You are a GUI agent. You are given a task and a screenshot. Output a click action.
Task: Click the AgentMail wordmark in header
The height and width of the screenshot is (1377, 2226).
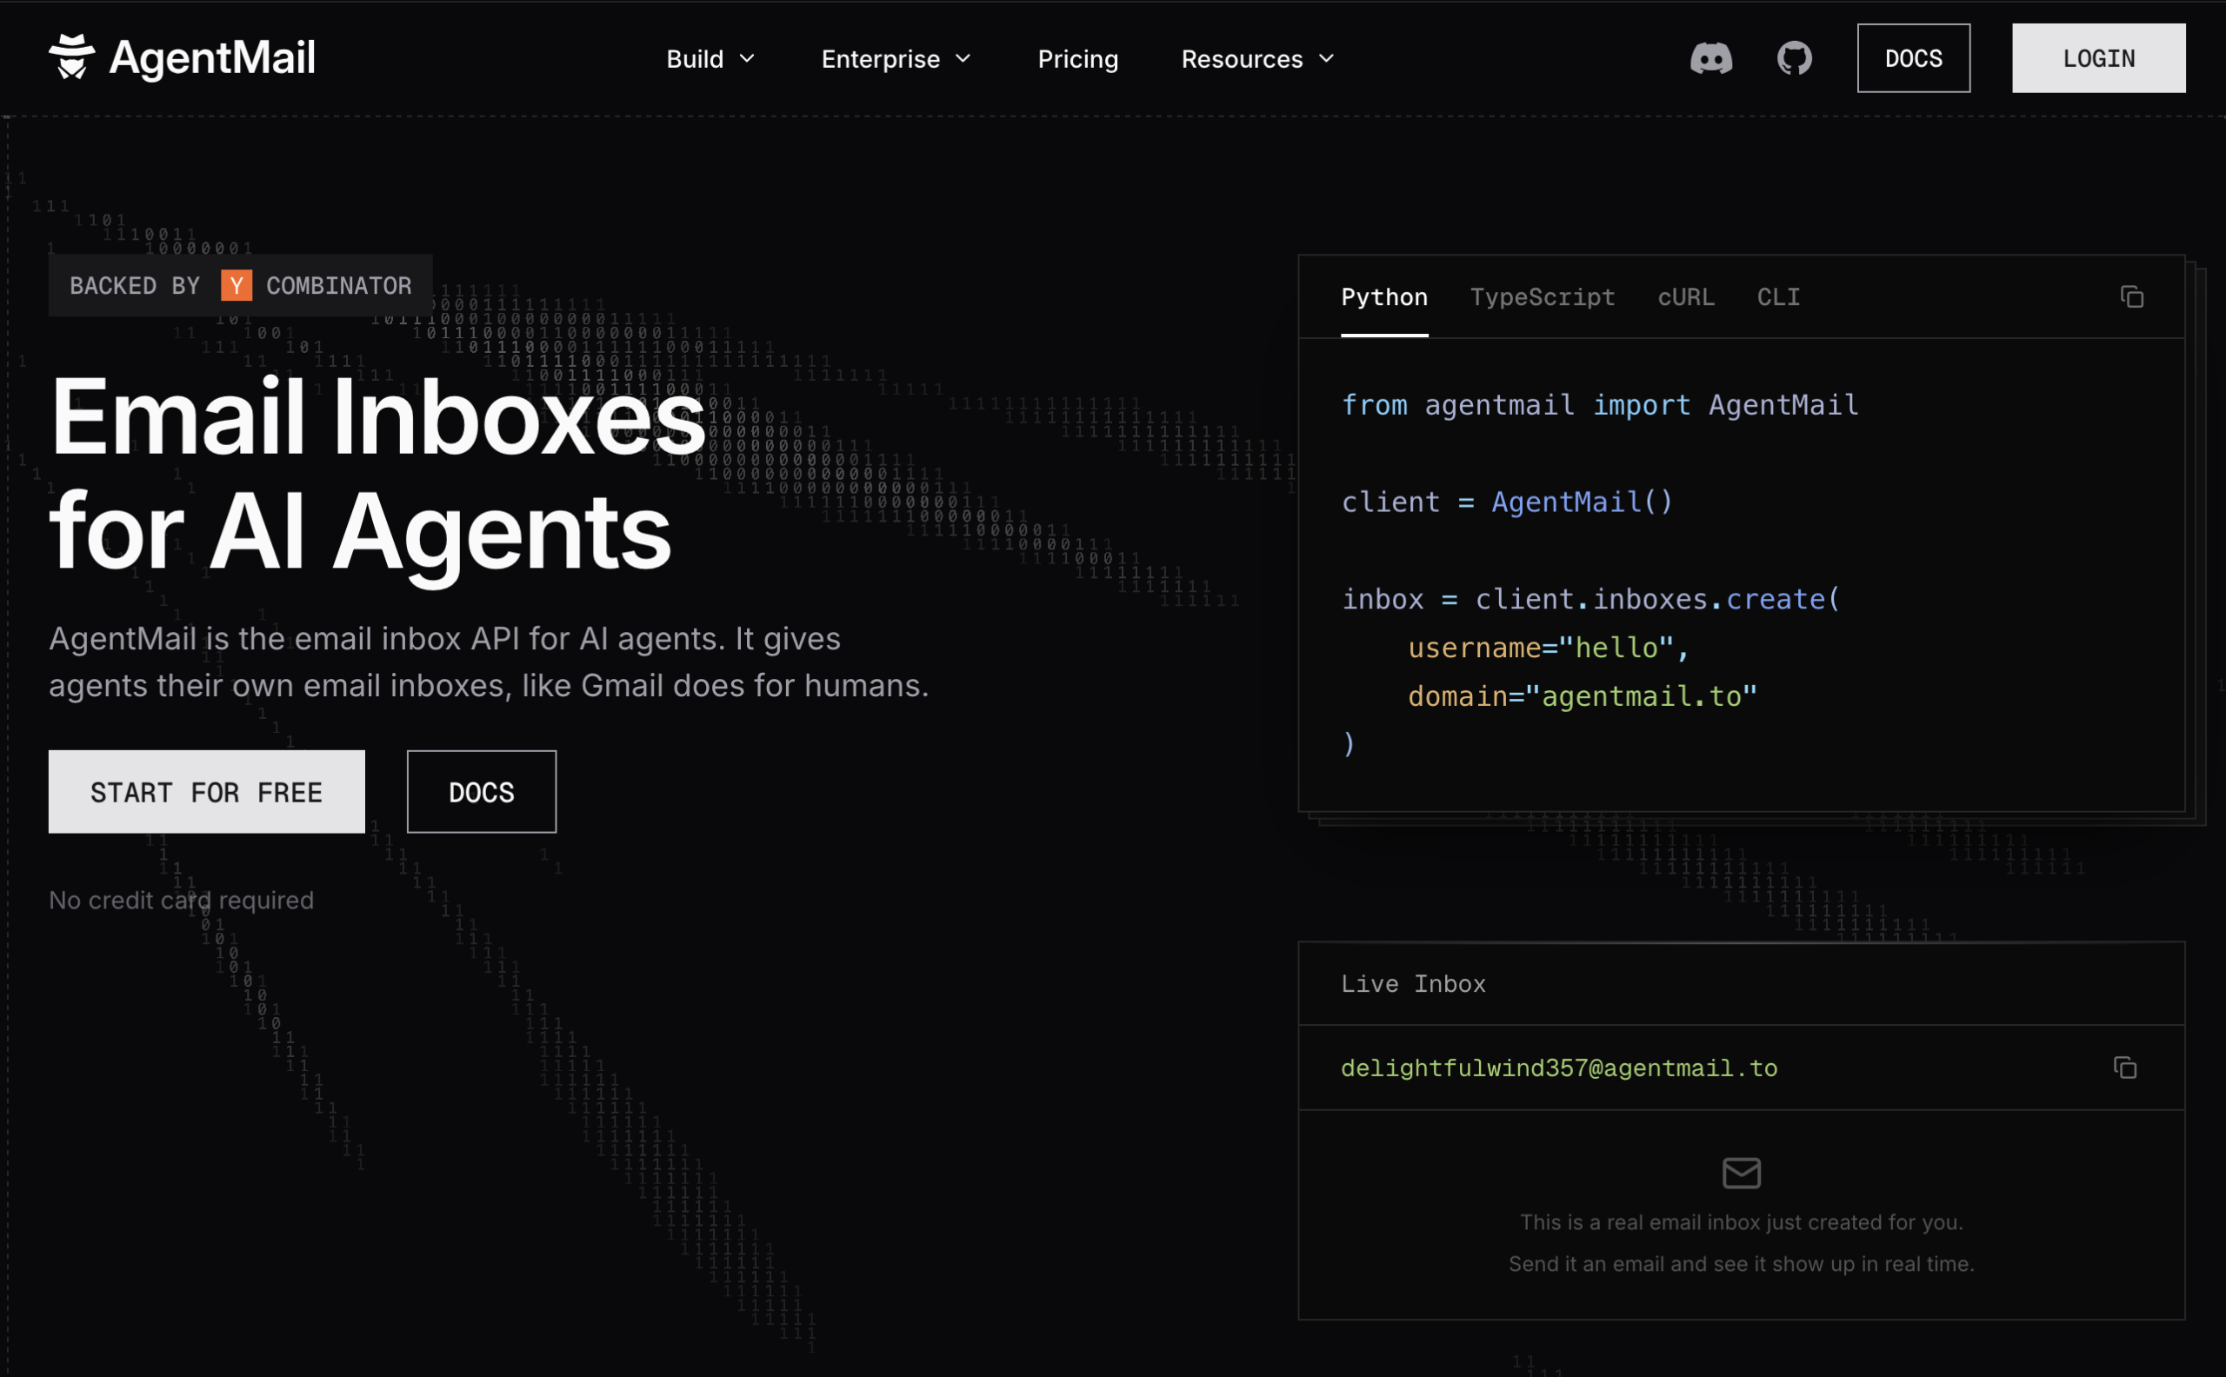pyautogui.click(x=212, y=57)
